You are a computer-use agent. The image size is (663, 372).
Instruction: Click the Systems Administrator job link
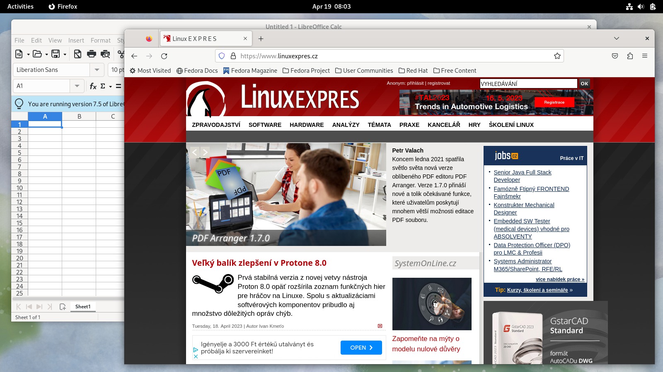tap(528, 265)
